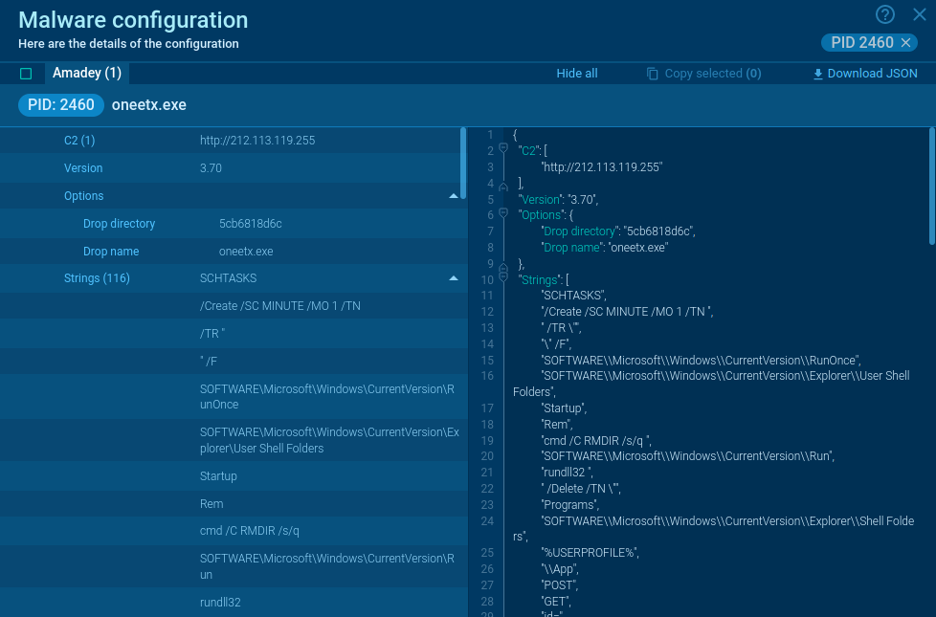Click the PID: 2460 badge

(61, 104)
